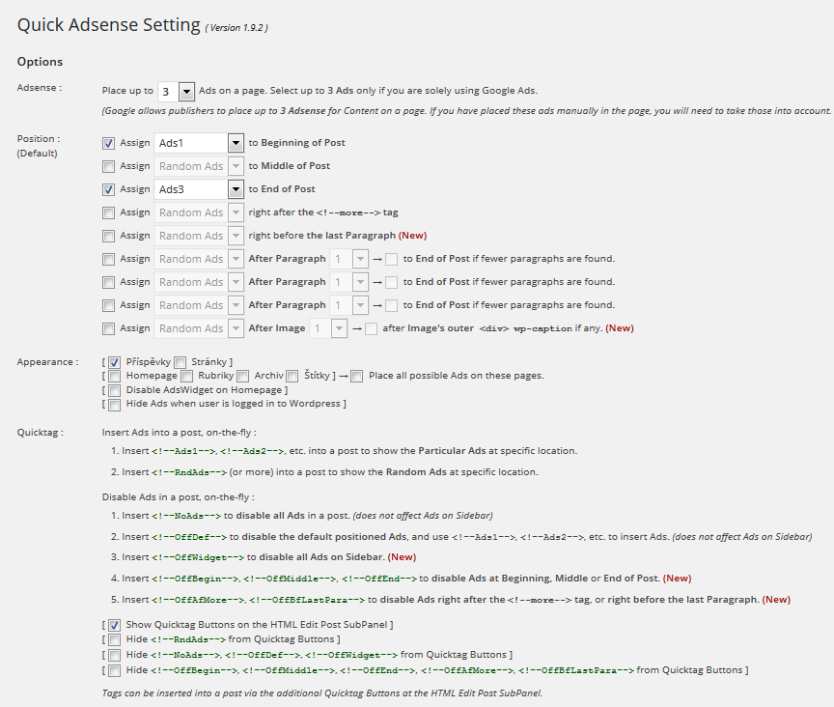Enable the Rubriky checkbox
This screenshot has width=834, height=707.
187,376
